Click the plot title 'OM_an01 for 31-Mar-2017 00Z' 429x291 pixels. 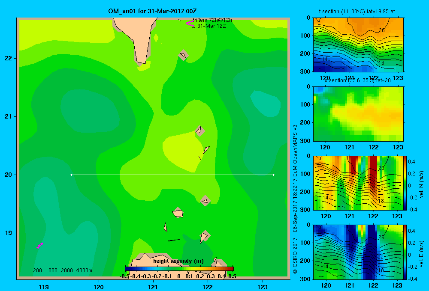[152, 11]
